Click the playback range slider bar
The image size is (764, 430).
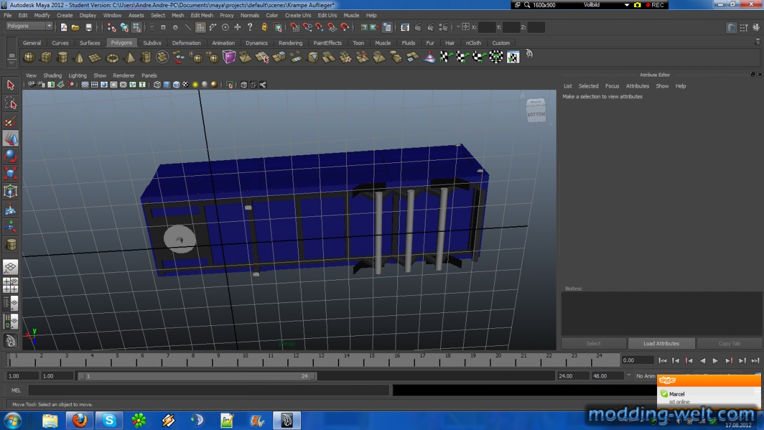pyautogui.click(x=197, y=376)
